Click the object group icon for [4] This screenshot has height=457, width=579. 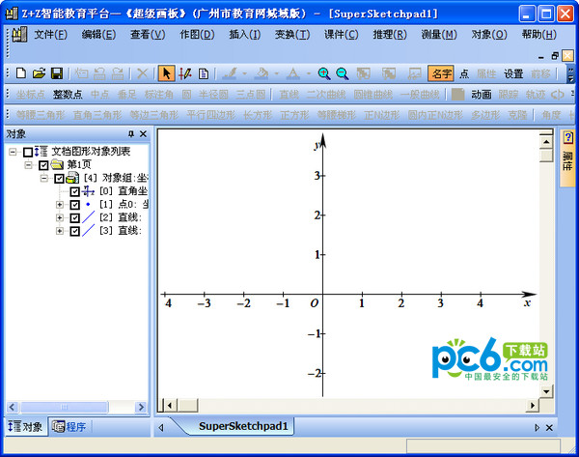click(72, 178)
